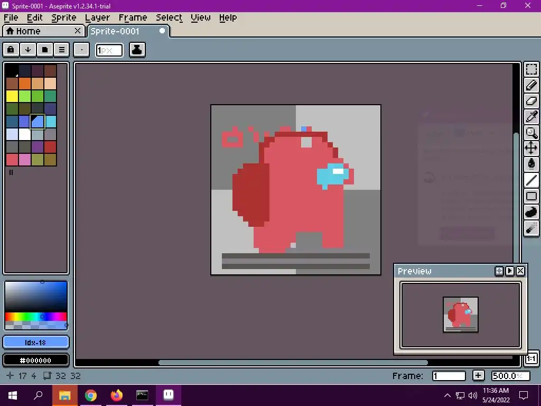
Task: Pick the yellow palette swatch
Action: (12, 96)
